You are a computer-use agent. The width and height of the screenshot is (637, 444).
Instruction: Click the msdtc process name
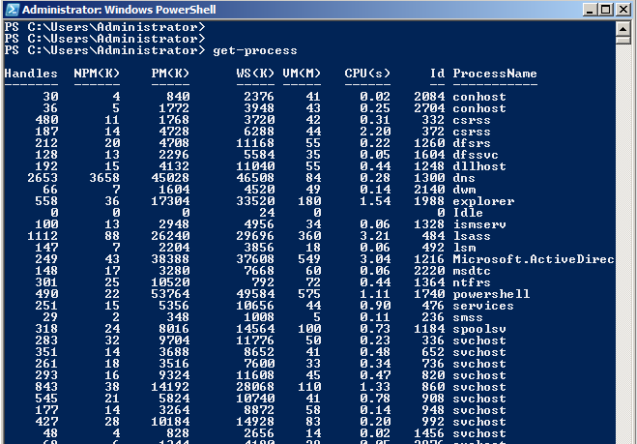472,271
